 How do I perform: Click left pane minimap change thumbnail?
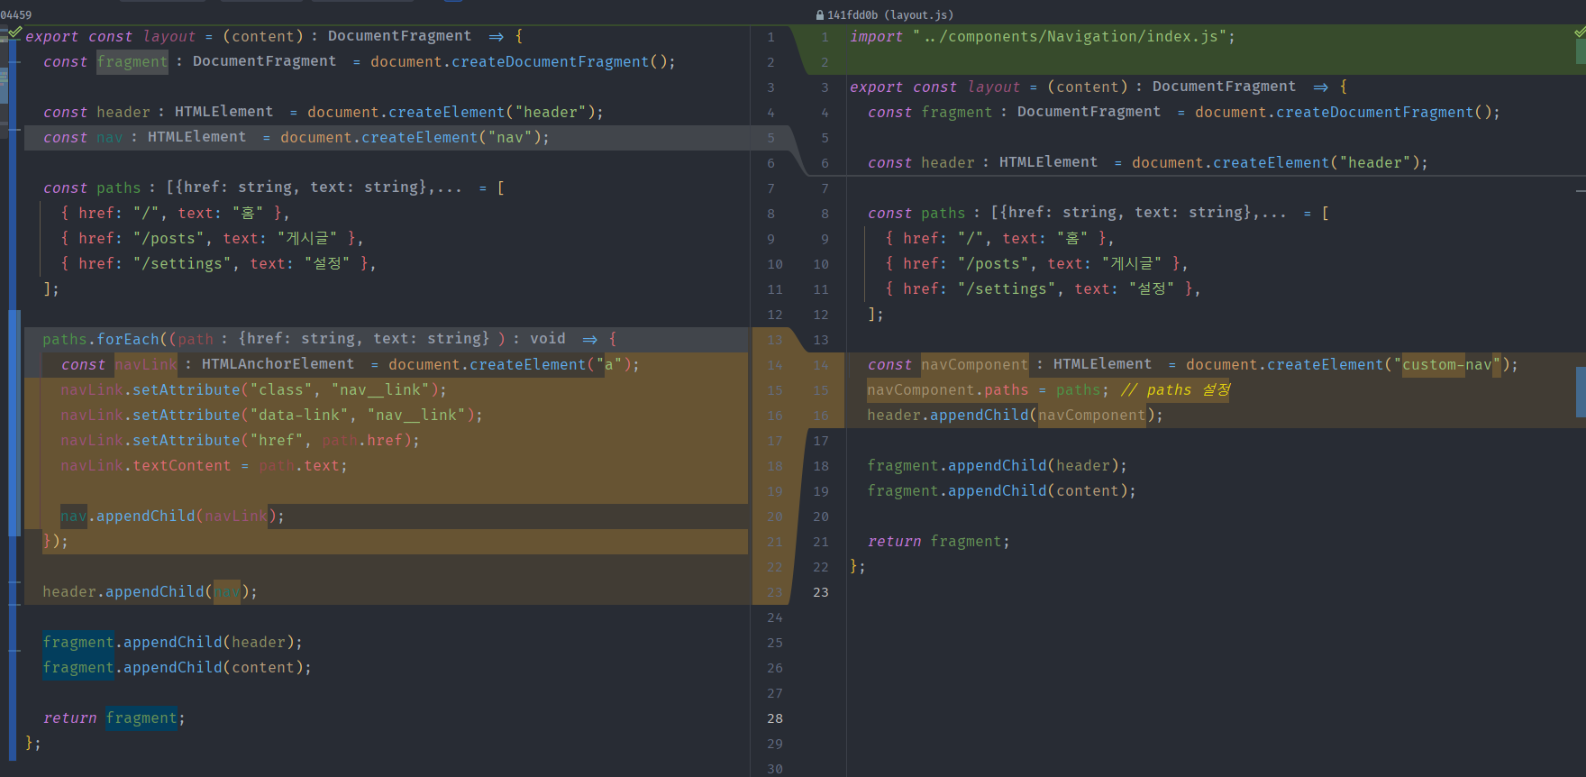4,87
